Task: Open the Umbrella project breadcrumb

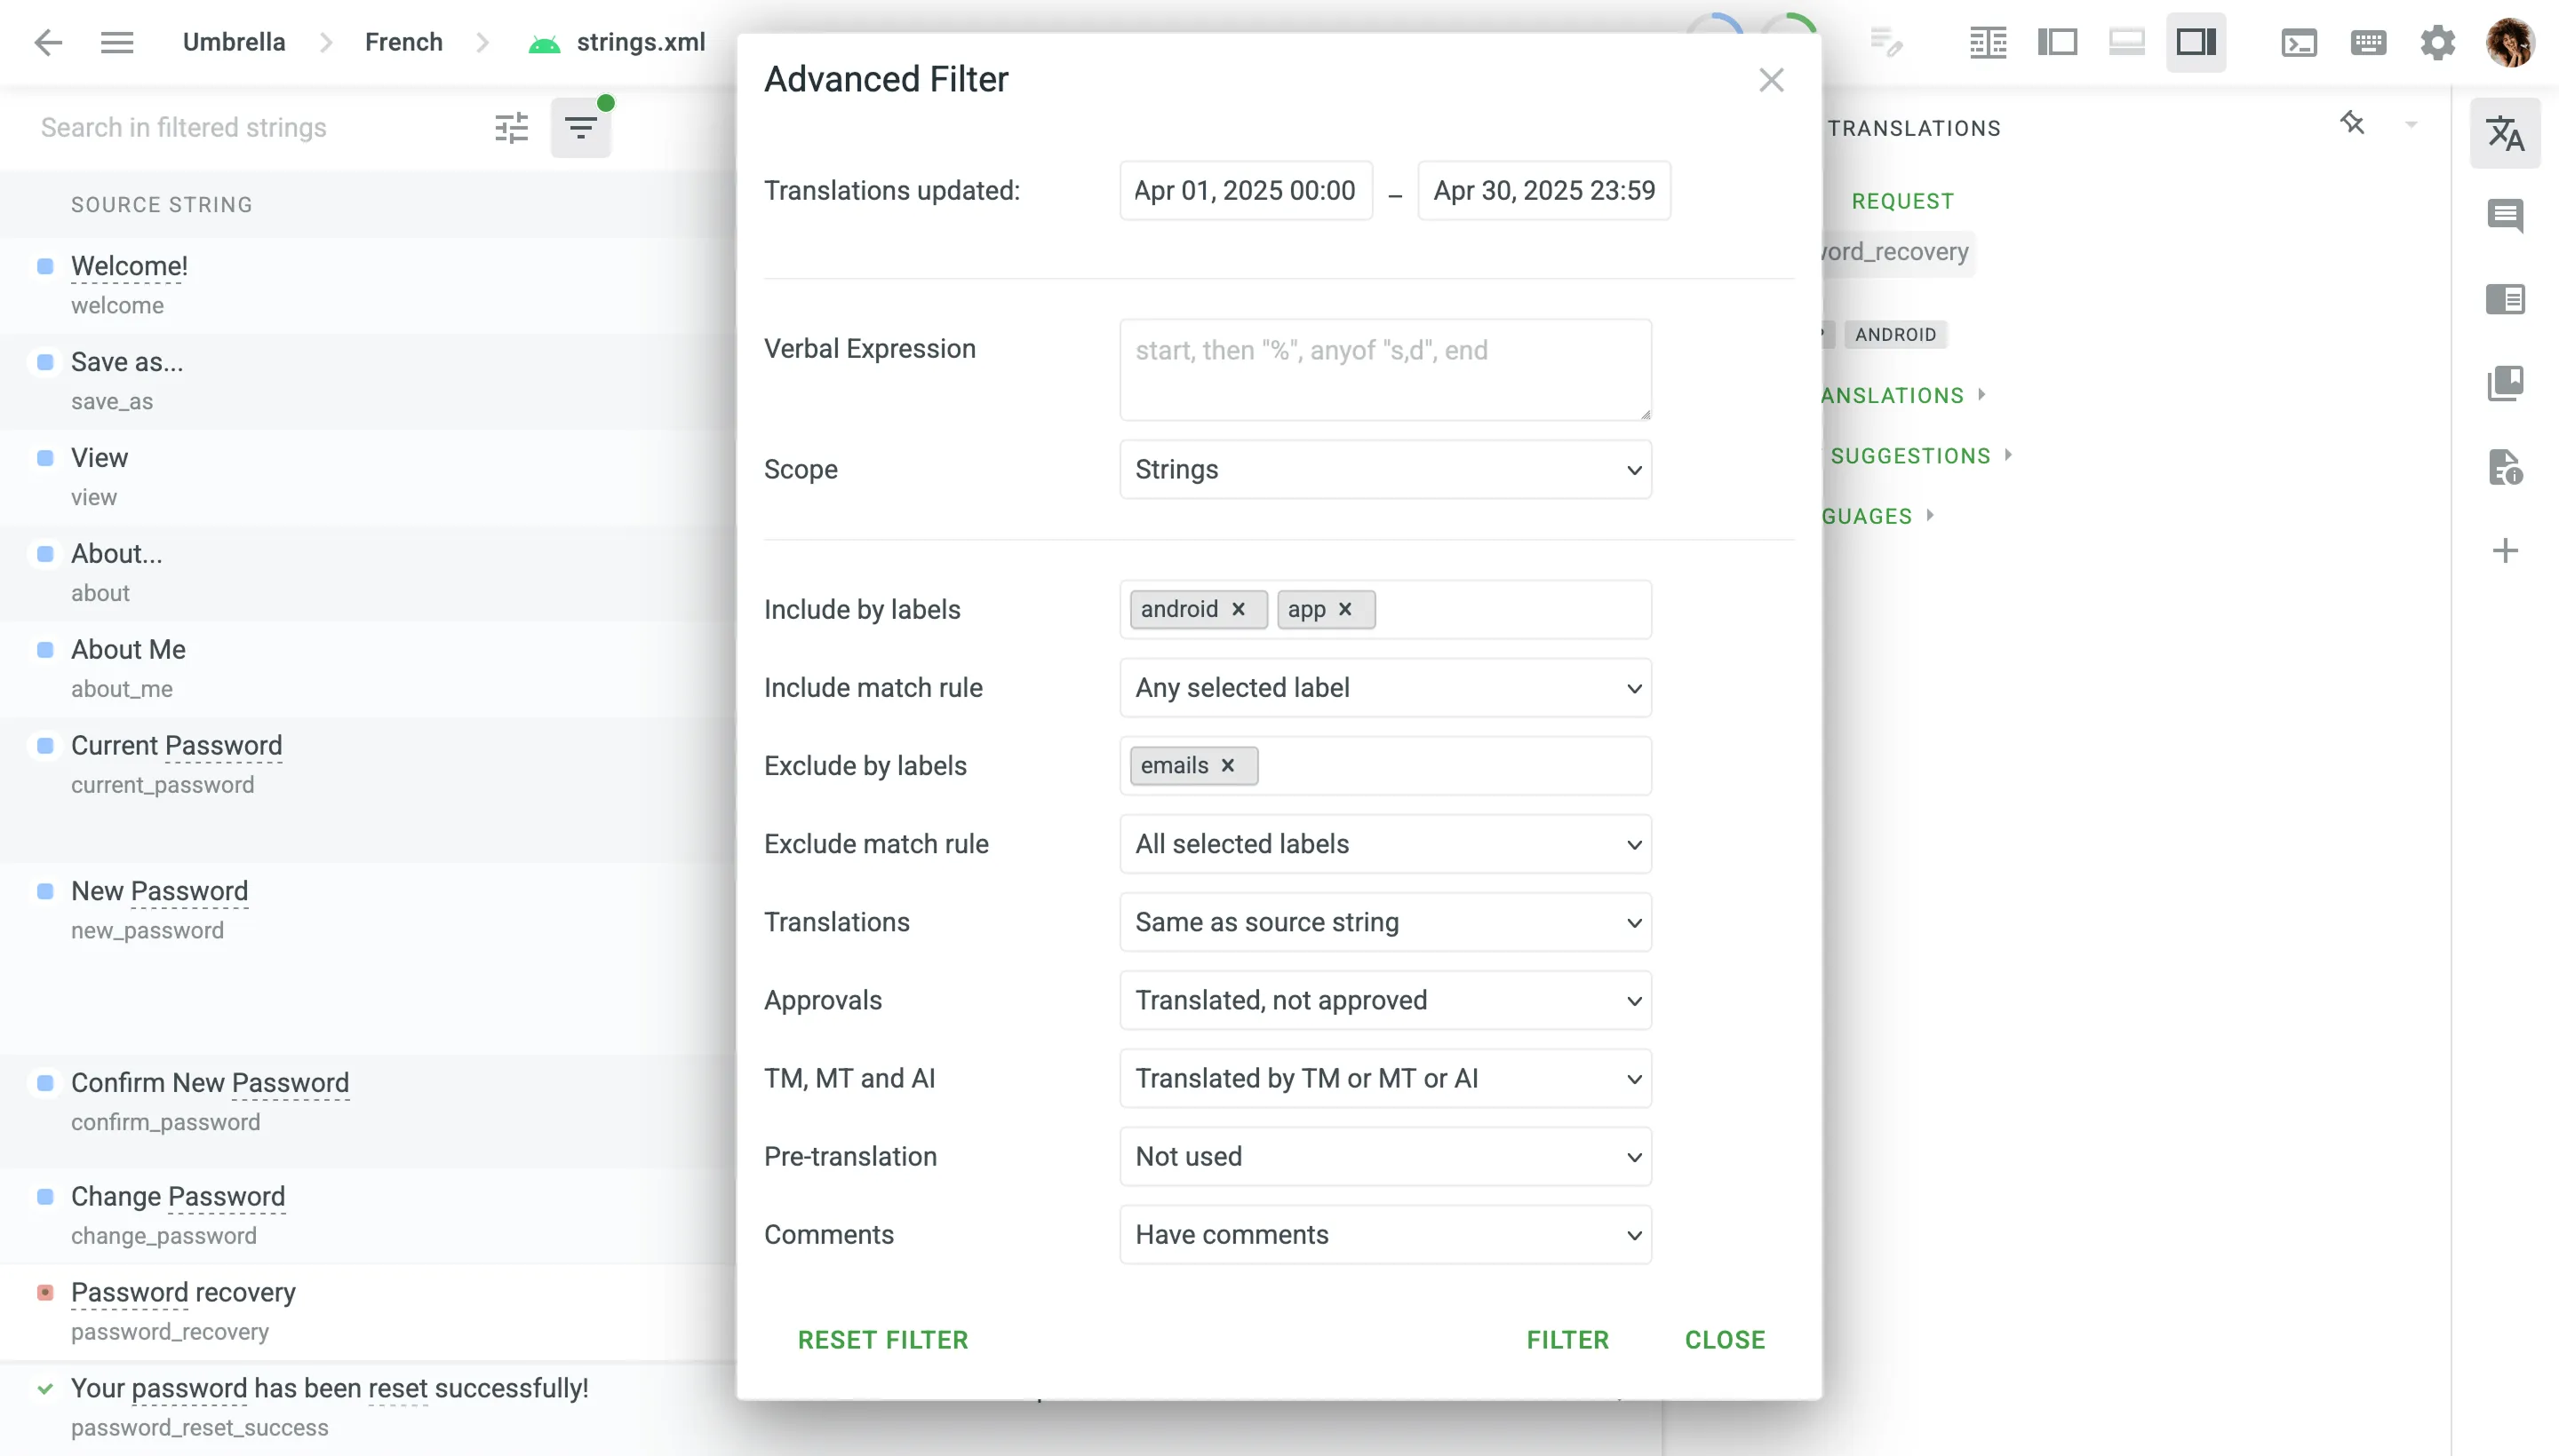Action: coord(235,43)
